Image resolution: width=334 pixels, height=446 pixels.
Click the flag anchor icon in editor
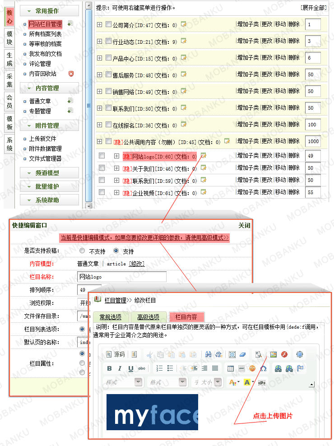[x=300, y=368]
